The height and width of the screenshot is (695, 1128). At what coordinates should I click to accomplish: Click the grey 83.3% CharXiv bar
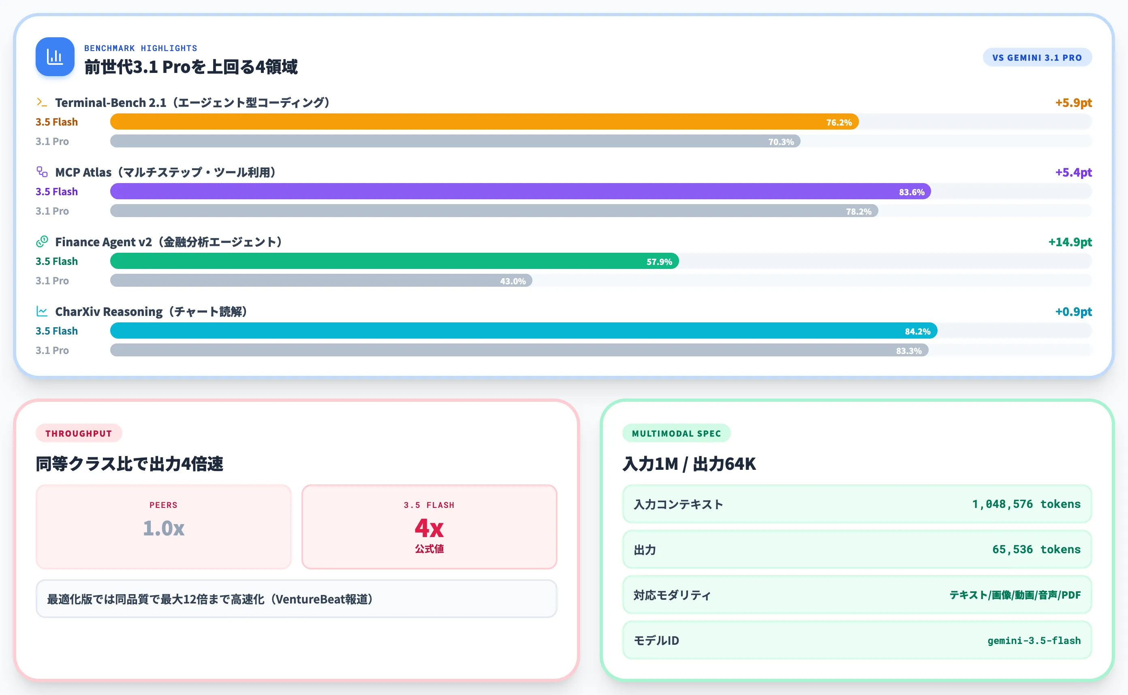519,350
